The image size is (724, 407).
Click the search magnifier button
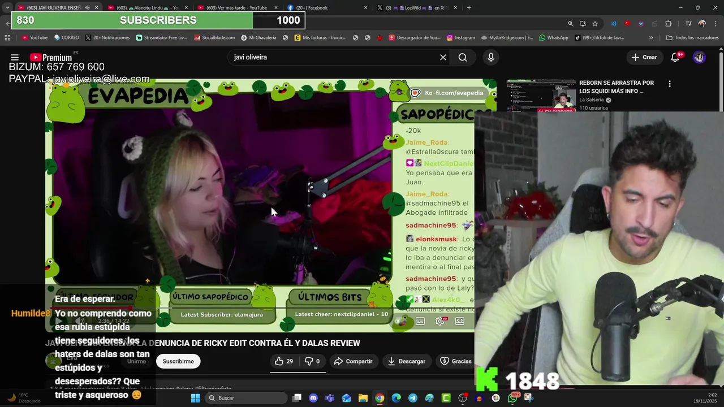point(463,57)
